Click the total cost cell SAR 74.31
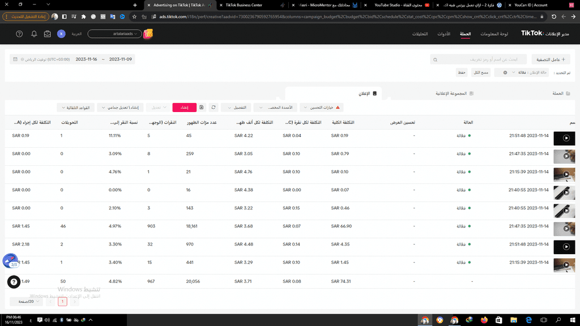 click(x=340, y=281)
